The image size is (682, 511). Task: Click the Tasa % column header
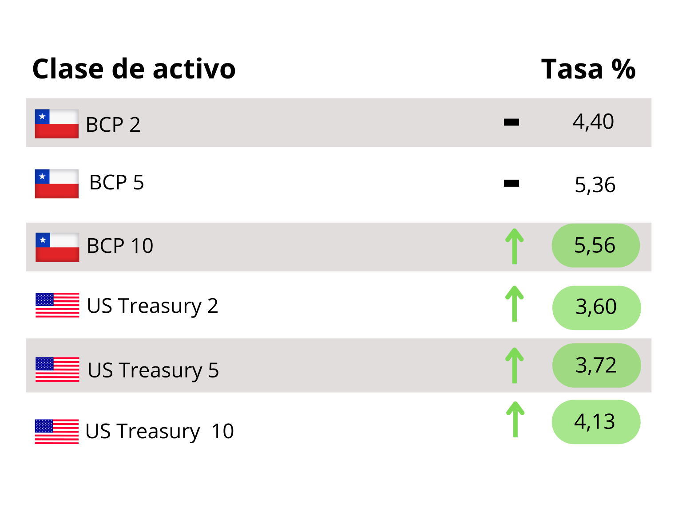[x=588, y=69]
